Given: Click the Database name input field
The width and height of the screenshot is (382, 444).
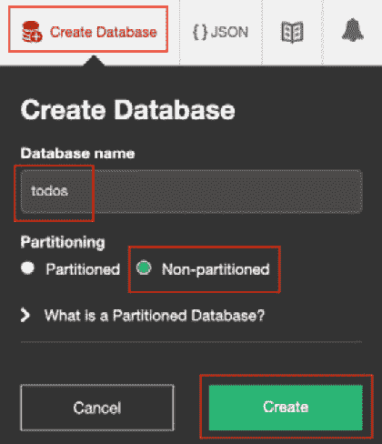Looking at the screenshot, I should coord(191,192).
